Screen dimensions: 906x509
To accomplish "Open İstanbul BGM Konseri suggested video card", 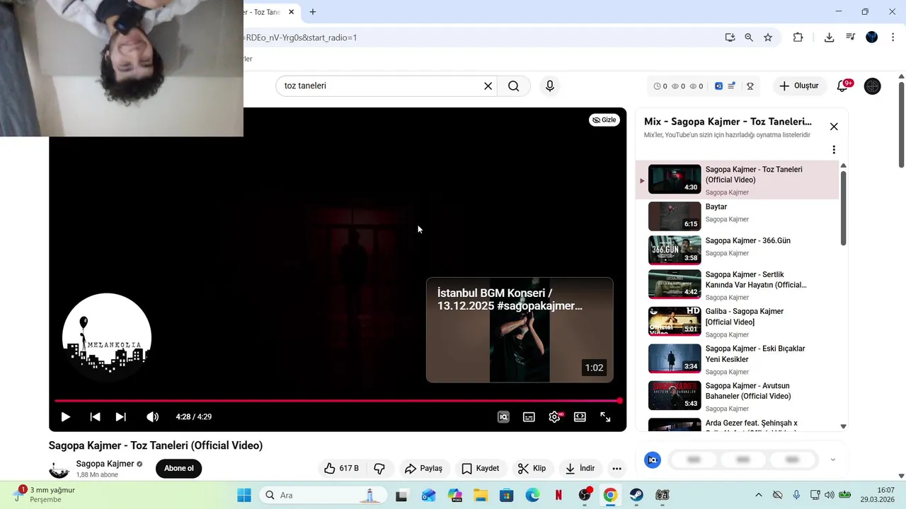I will [x=520, y=329].
